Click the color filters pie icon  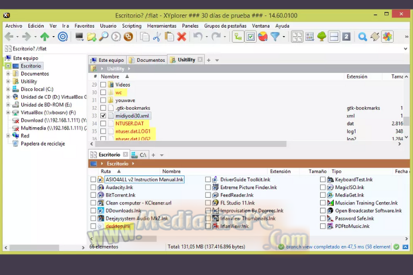263,37
